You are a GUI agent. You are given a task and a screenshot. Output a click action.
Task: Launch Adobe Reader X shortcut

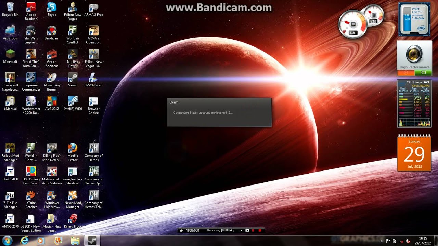coord(31,11)
